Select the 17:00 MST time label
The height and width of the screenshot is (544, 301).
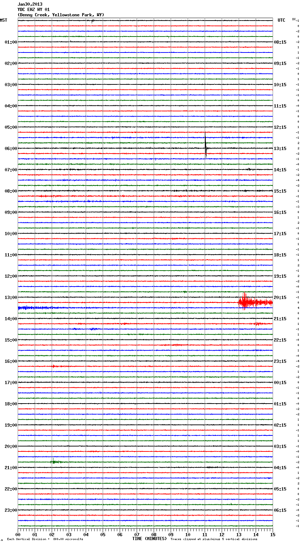click(x=11, y=383)
